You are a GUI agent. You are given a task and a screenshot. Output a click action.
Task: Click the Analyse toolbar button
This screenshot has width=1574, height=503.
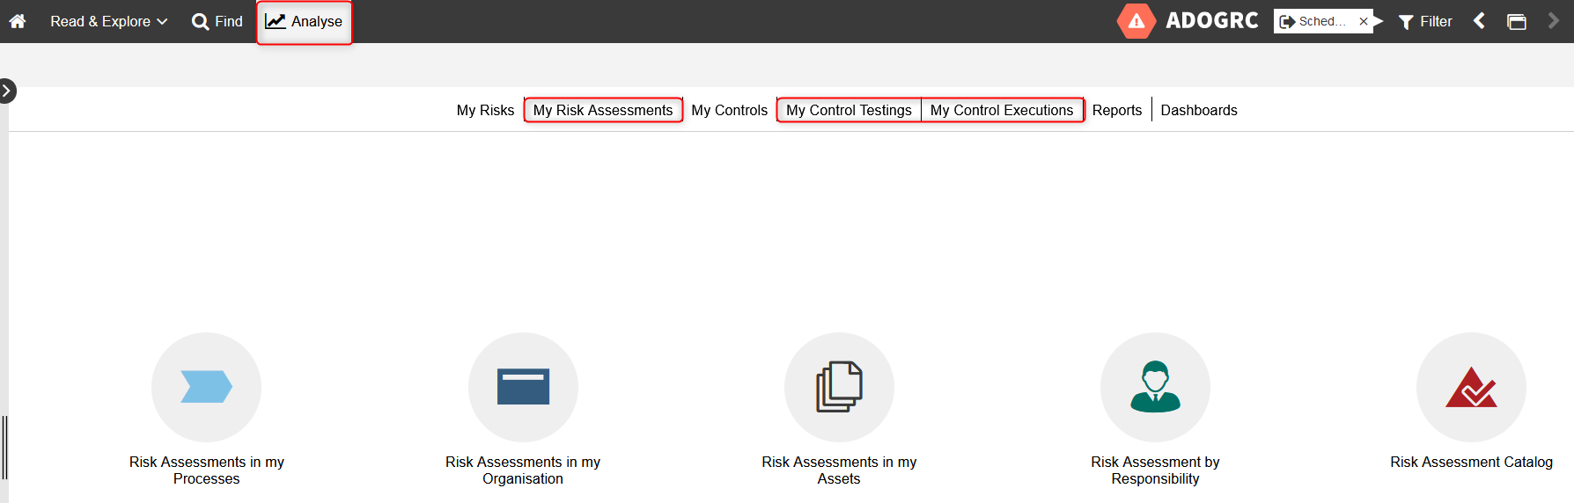[305, 21]
